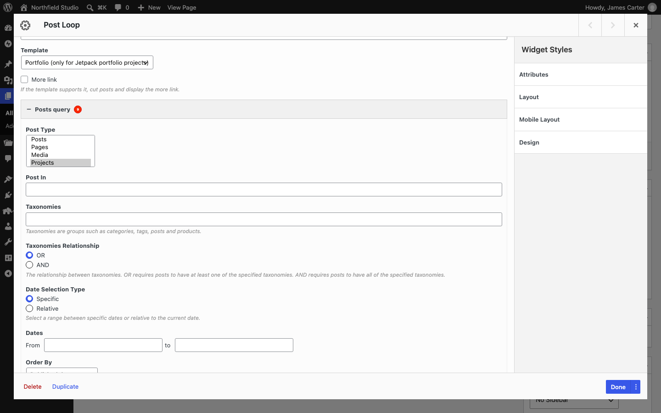Open Posts pushpin sidebar icon

coord(8,64)
